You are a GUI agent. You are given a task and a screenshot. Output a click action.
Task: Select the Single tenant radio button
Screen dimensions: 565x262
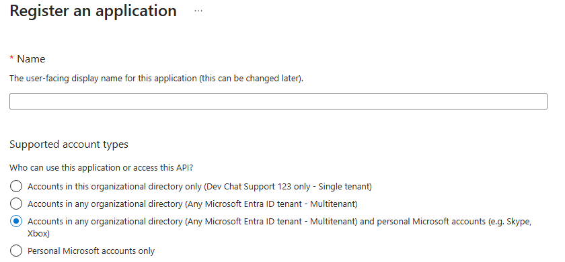click(x=16, y=187)
